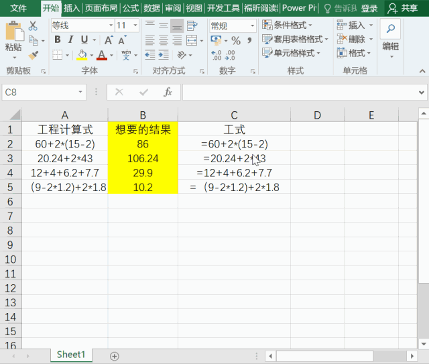This screenshot has height=364, width=429.
Task: Click the text orientation icon
Action: (182, 55)
